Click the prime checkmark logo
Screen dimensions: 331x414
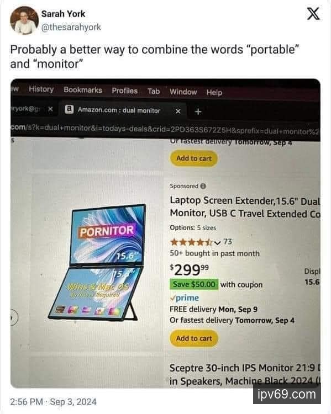tap(184, 298)
